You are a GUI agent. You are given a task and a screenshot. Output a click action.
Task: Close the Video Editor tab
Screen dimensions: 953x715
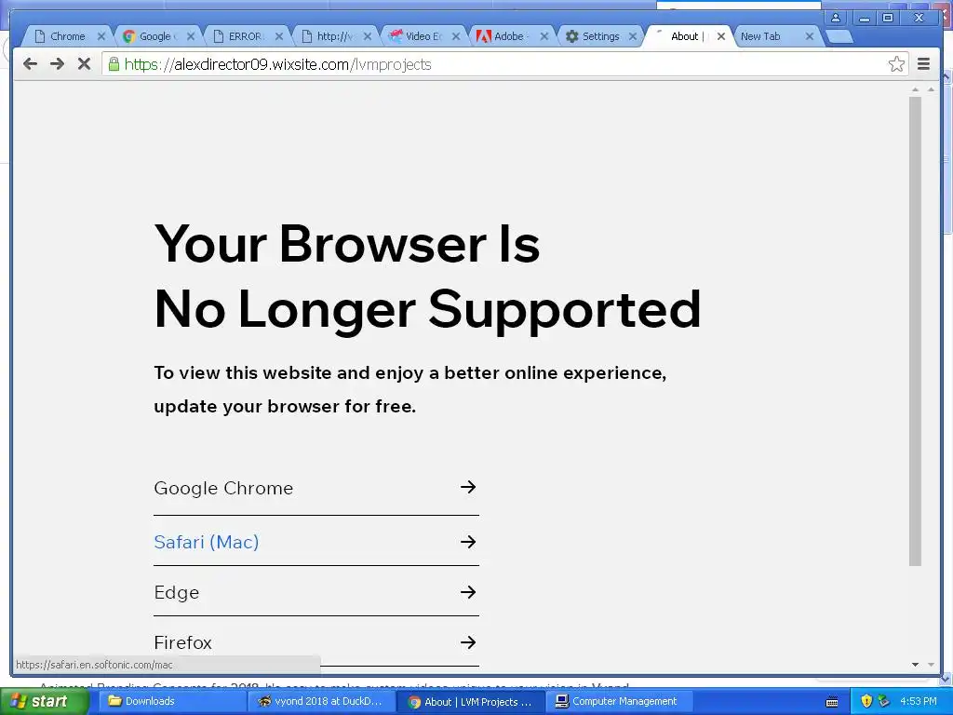456,36
